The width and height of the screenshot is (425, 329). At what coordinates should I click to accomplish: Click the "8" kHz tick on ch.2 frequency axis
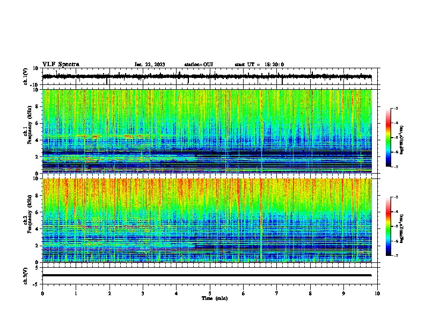(x=38, y=196)
